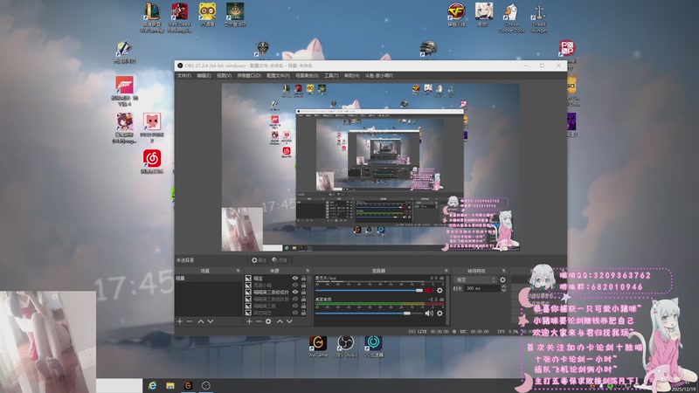Open Goose Goose Duck desktop shortcut
This screenshot has height=393, width=699.
click(511, 17)
